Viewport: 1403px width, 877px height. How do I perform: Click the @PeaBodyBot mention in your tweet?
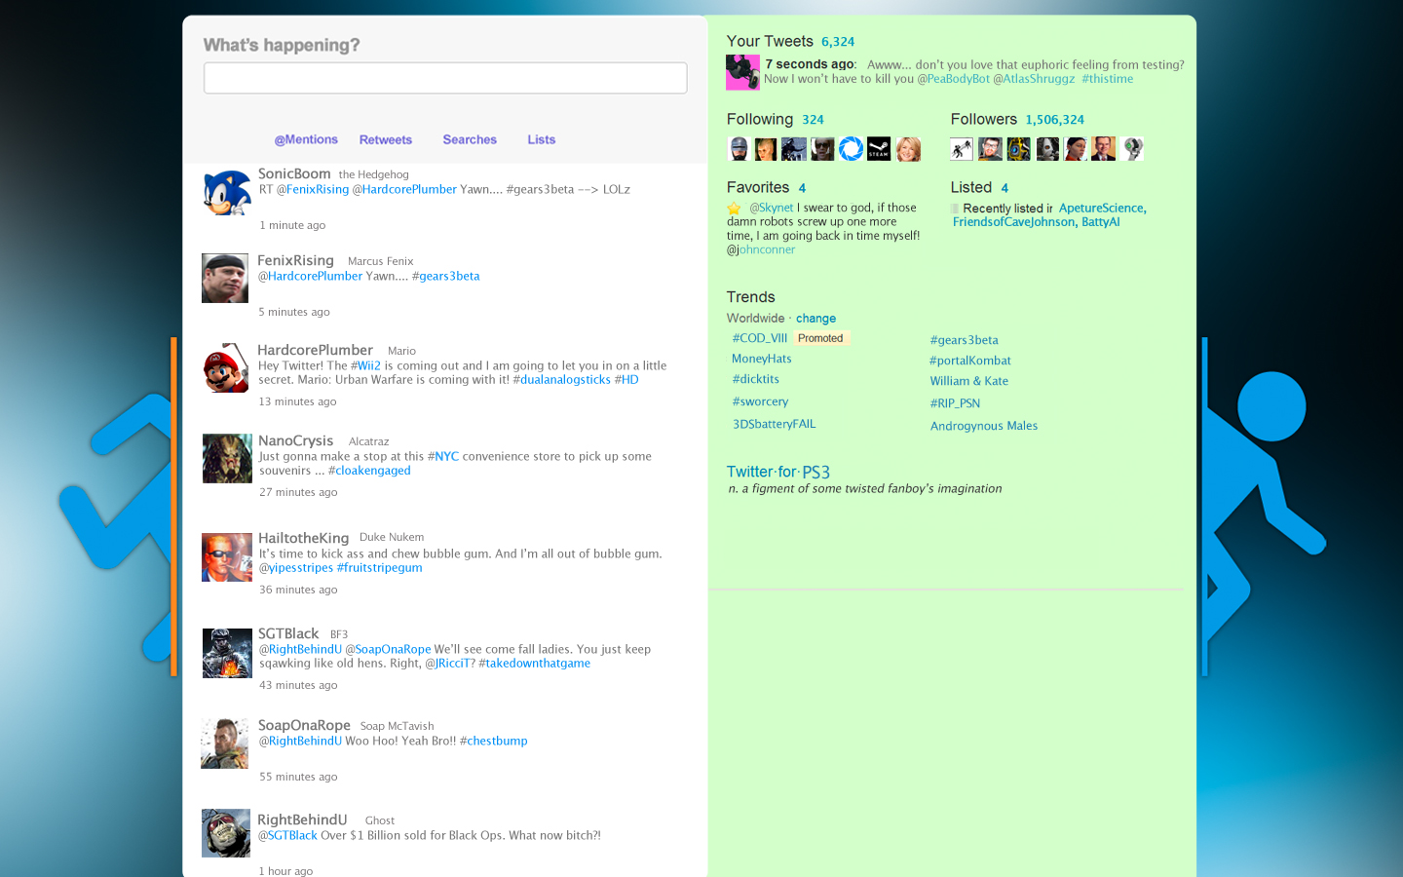(x=954, y=79)
